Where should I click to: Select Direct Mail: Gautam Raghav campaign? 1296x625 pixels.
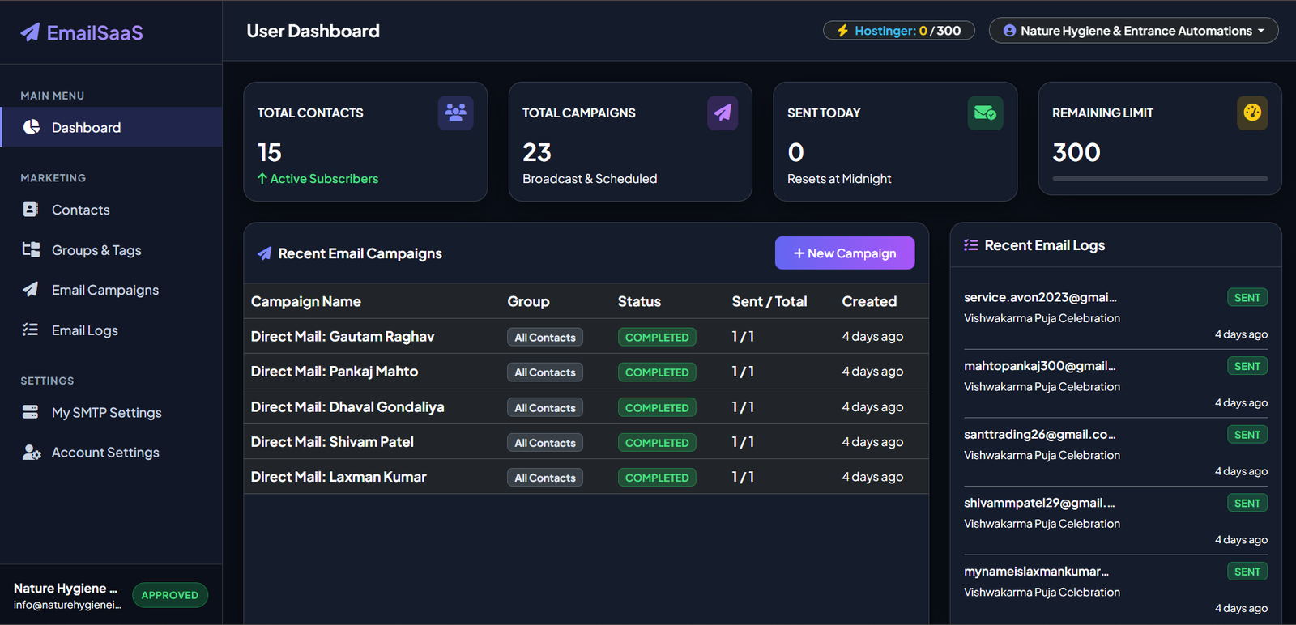pyautogui.click(x=343, y=336)
